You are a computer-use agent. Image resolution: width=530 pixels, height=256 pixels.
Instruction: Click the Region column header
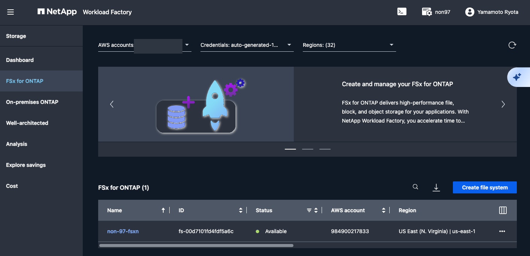click(x=407, y=210)
